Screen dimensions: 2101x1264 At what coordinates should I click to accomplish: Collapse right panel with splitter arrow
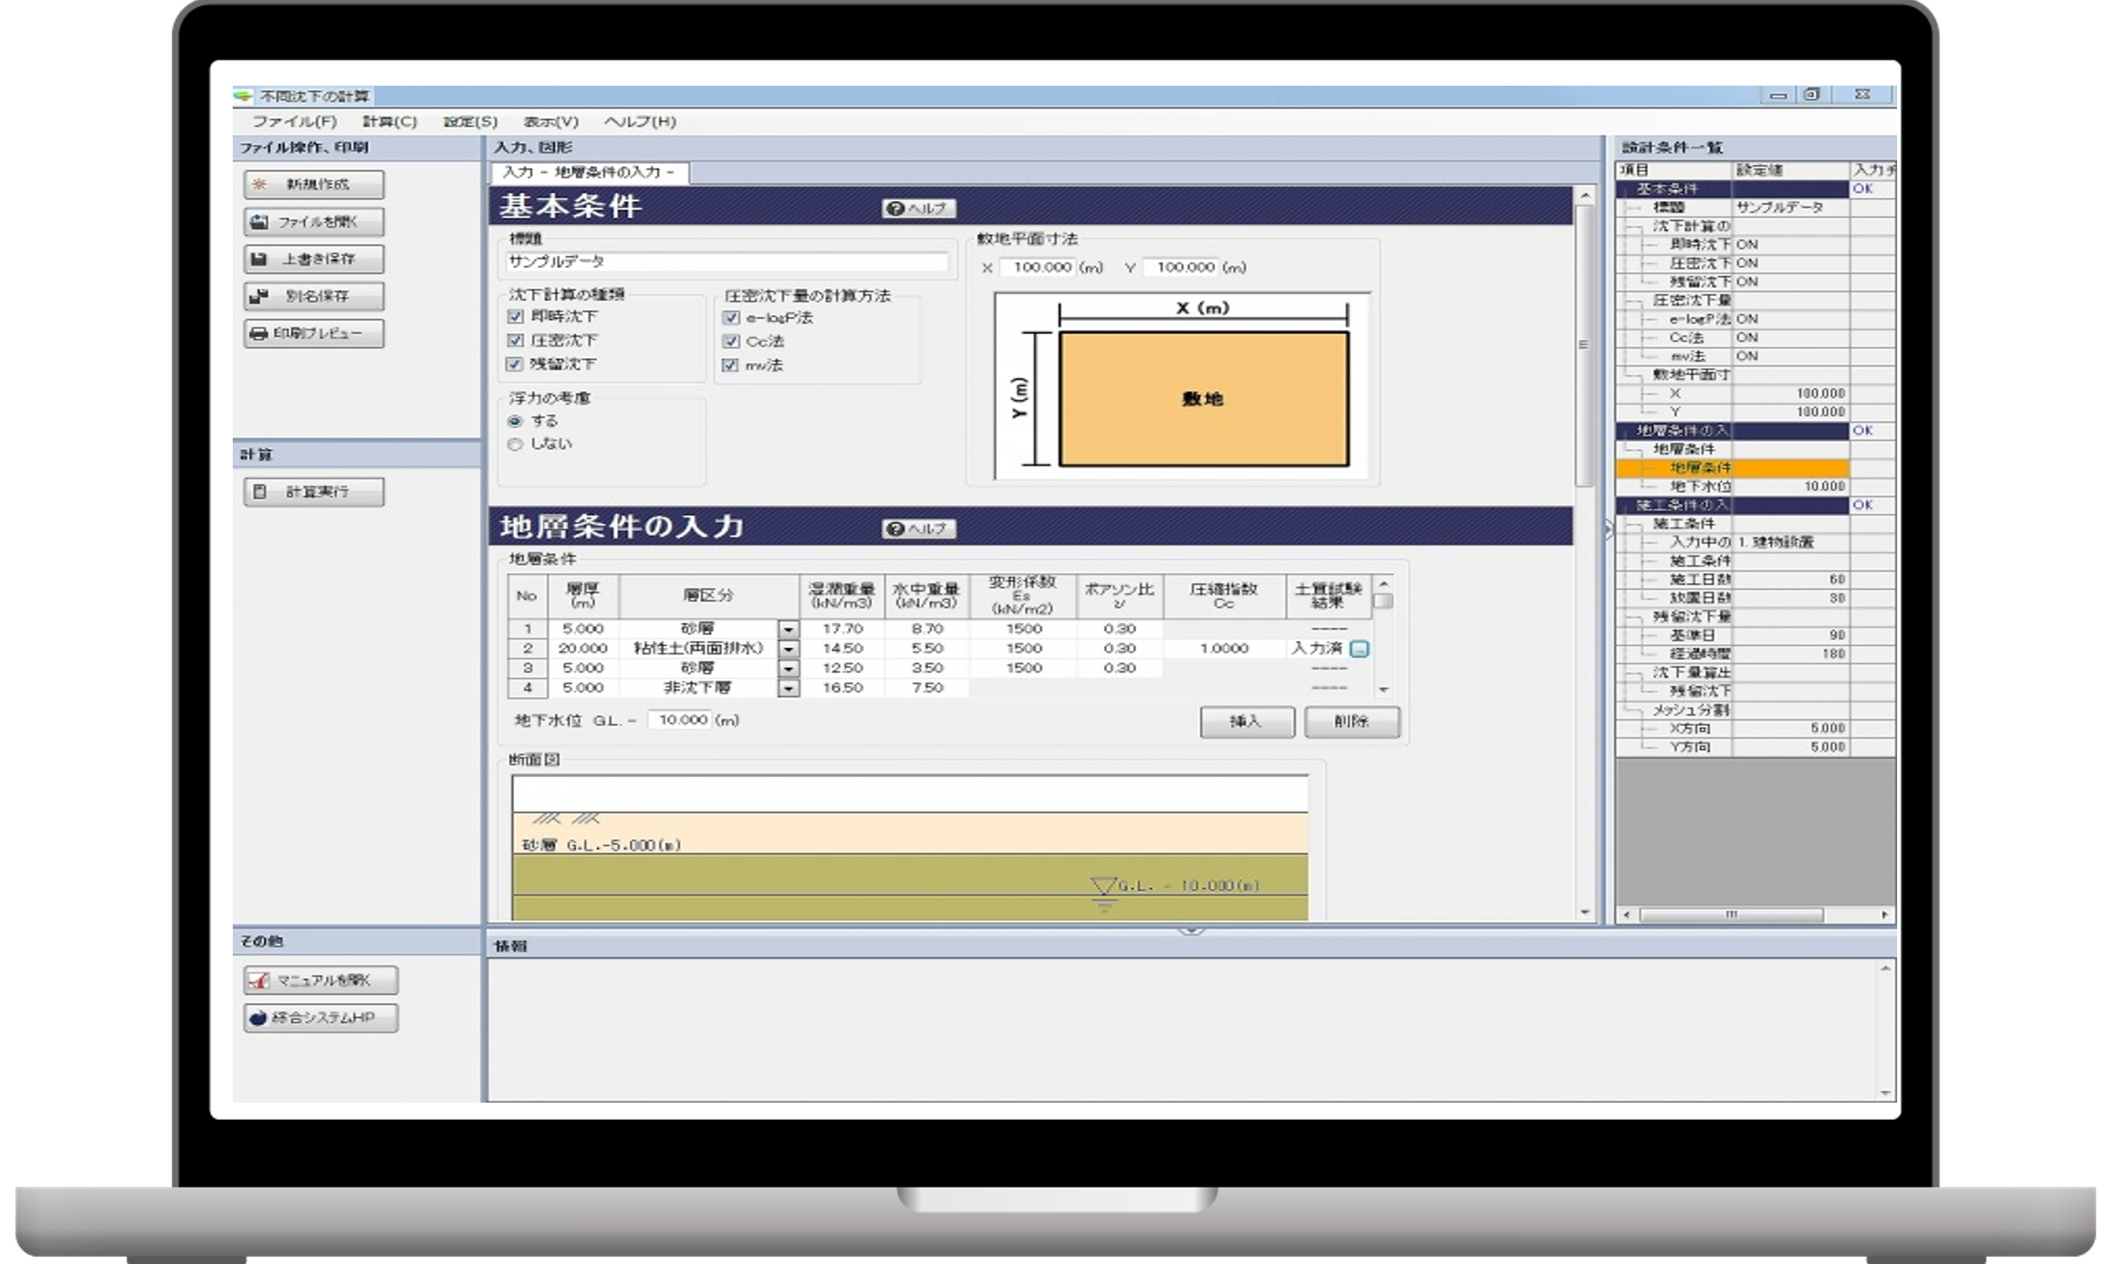[x=1608, y=530]
